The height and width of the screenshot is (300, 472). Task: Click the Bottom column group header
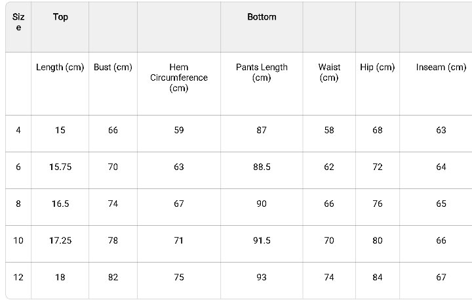[x=262, y=17]
